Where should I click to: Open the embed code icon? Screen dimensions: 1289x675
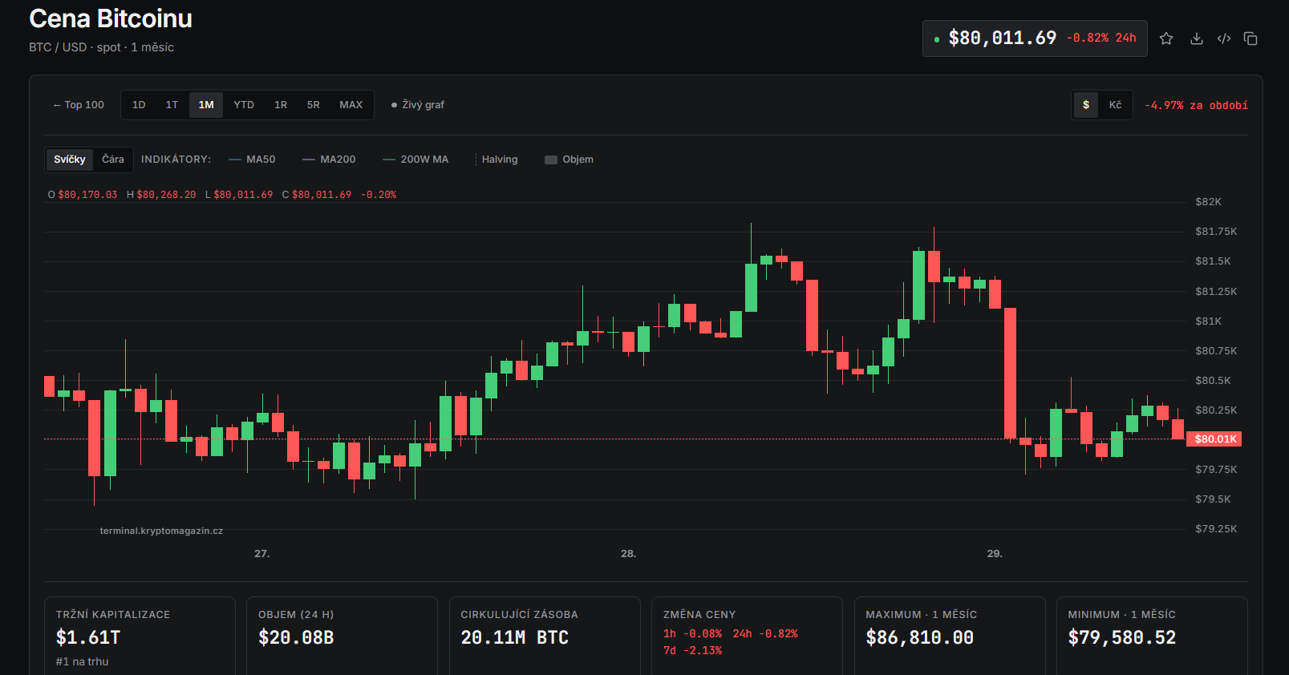[1224, 38]
